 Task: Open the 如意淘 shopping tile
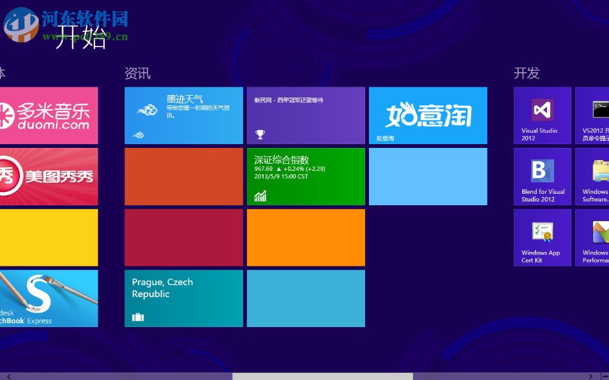tap(428, 115)
